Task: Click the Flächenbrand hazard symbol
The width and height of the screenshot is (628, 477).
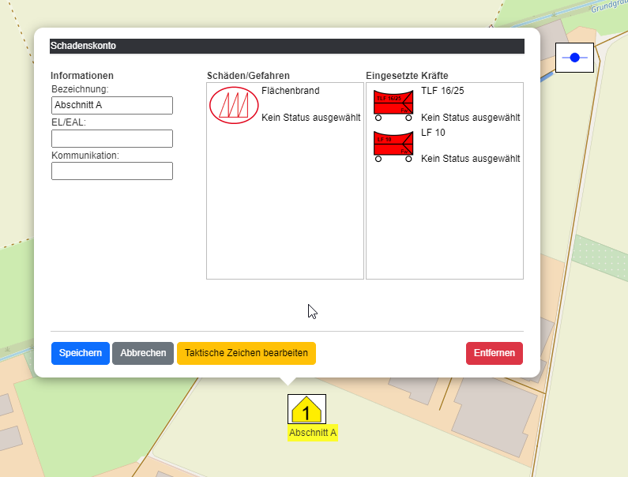Action: coord(234,105)
